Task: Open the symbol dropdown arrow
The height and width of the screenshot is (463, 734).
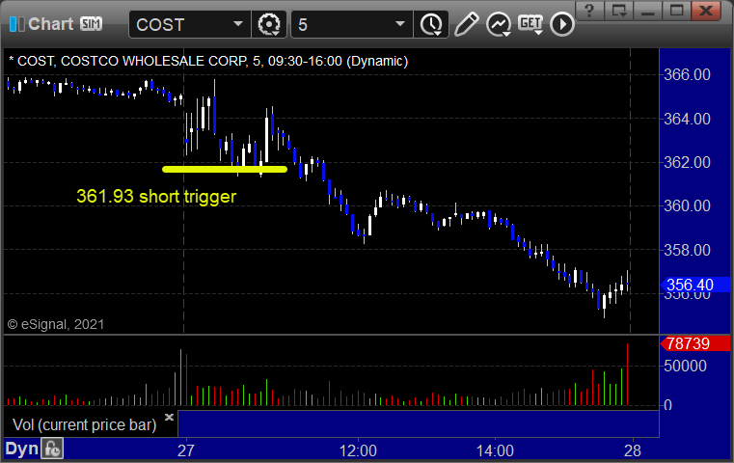Action: [238, 24]
